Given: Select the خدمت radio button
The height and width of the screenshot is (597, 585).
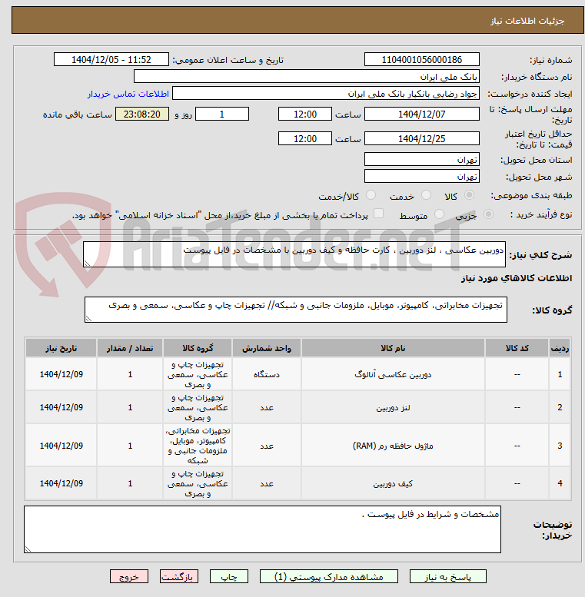Looking at the screenshot, I should (x=426, y=195).
